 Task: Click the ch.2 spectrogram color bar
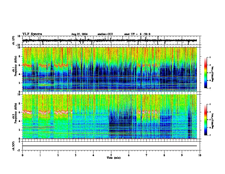coord(206,120)
